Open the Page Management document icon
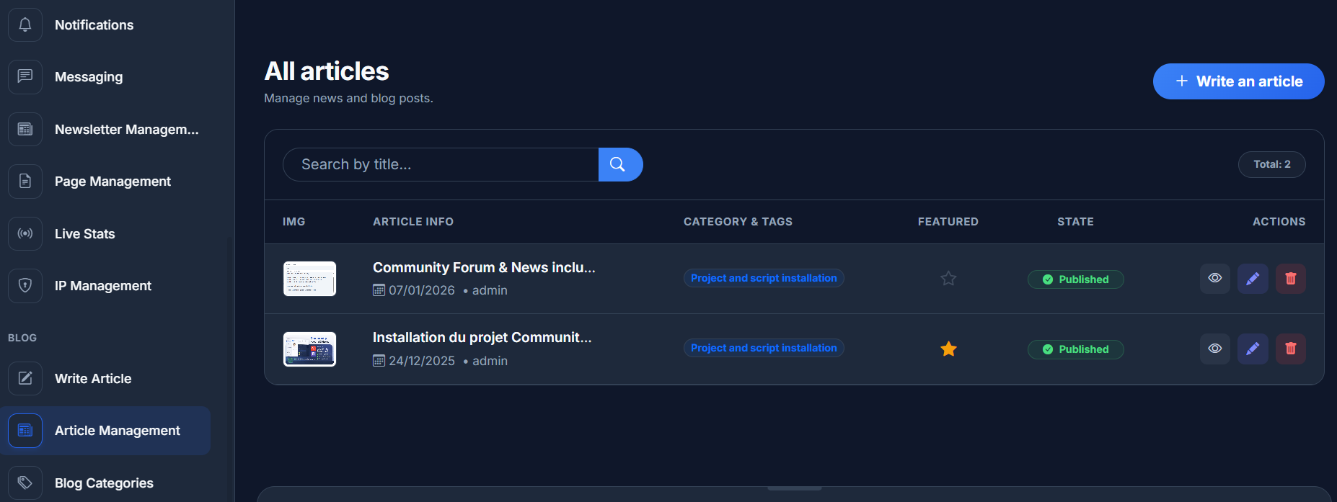This screenshot has width=1337, height=502. click(25, 181)
